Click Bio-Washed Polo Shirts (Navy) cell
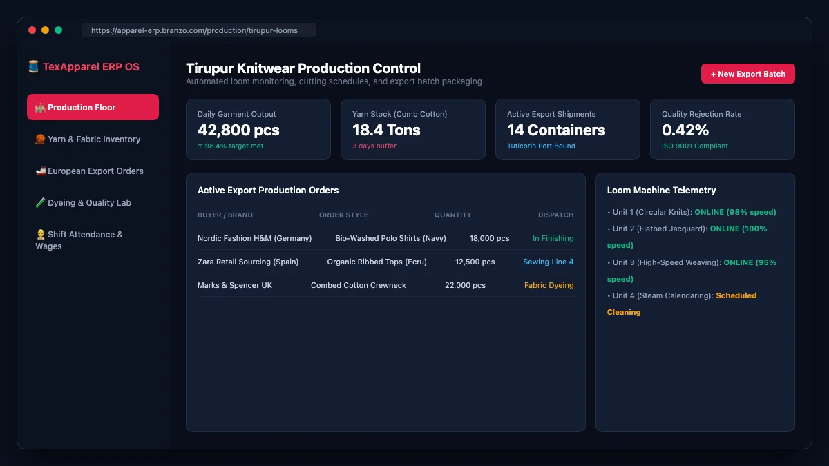Image resolution: width=829 pixels, height=466 pixels. (x=391, y=238)
